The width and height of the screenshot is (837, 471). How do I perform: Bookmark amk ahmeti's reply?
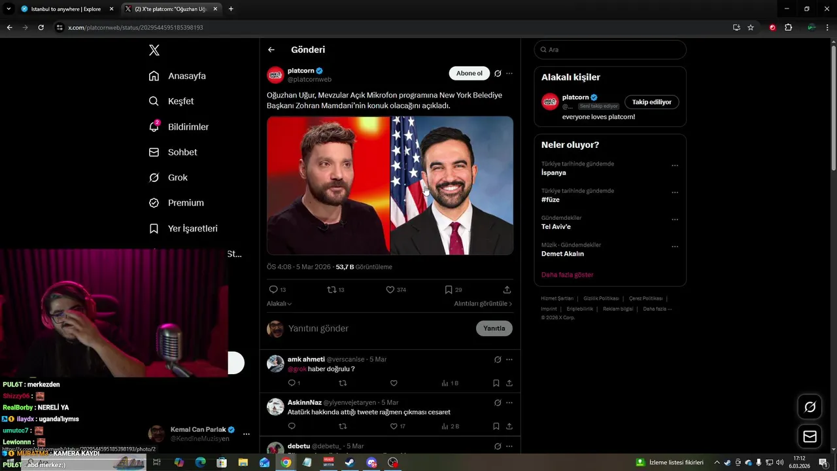click(496, 383)
